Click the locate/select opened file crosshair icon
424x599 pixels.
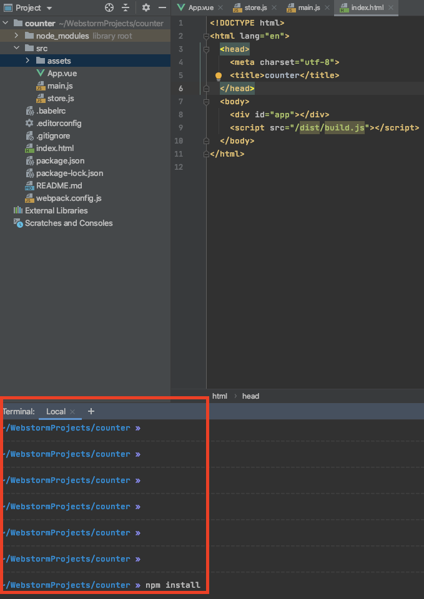click(x=109, y=7)
